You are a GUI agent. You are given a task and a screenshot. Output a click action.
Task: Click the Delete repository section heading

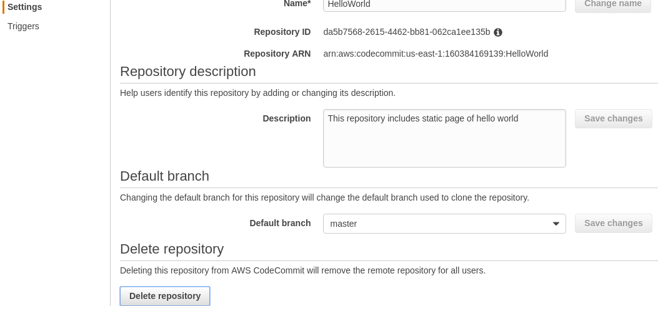pos(172,249)
